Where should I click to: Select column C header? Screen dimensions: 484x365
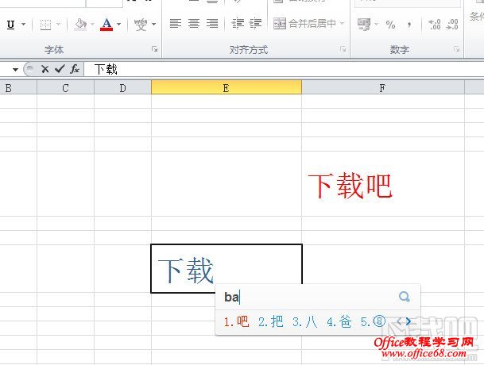pyautogui.click(x=65, y=88)
